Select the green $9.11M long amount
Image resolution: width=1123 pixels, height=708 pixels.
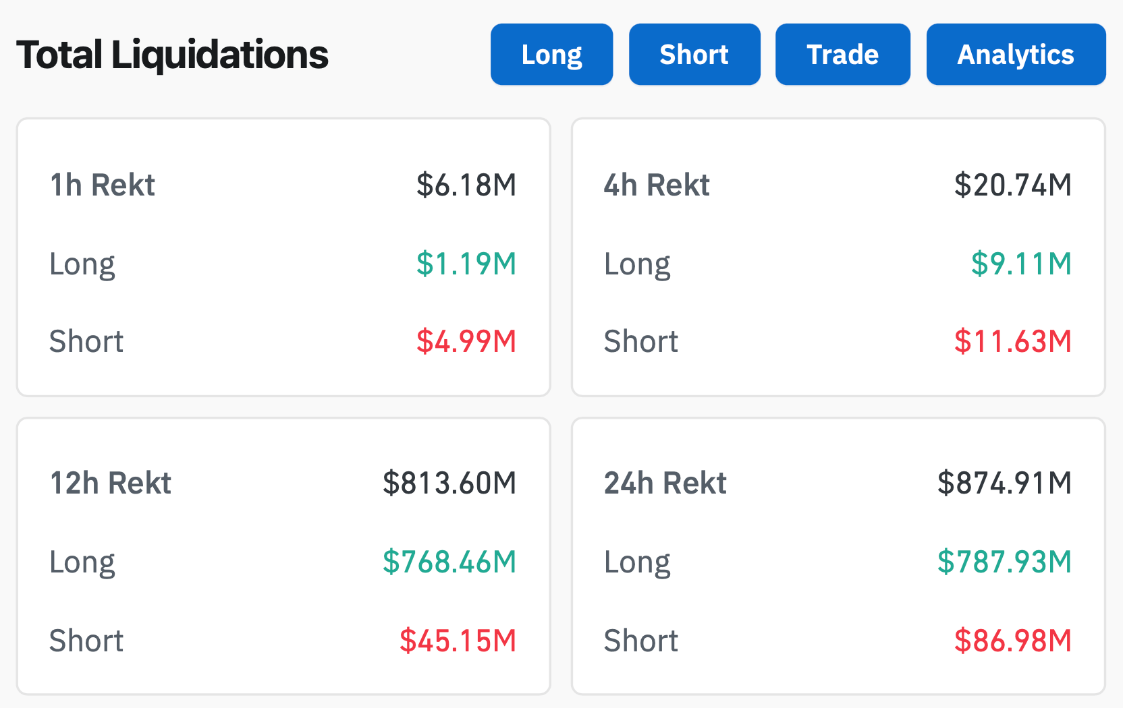tap(1021, 264)
